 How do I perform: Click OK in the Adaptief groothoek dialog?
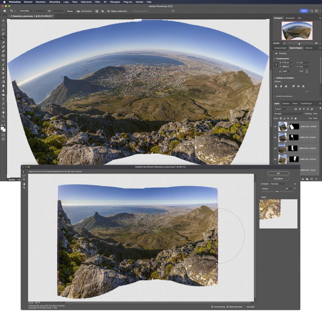(278, 173)
